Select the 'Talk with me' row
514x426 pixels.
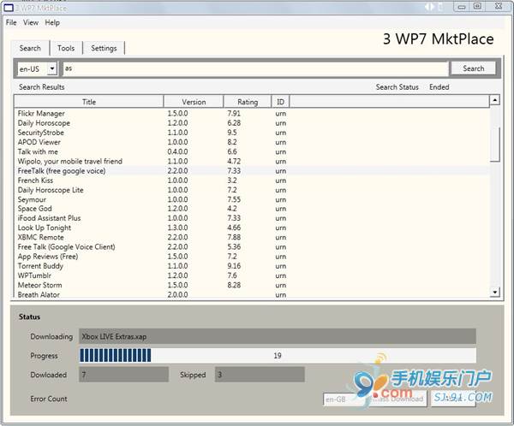click(252, 151)
